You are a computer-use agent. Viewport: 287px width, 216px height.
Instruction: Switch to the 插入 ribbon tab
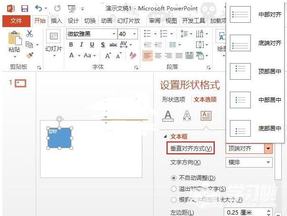coord(56,21)
